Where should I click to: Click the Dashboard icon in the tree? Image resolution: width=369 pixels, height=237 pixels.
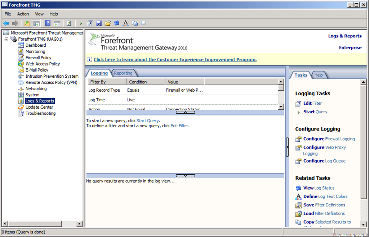click(21, 45)
